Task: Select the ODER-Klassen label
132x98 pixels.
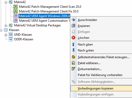Action: coord(24,39)
